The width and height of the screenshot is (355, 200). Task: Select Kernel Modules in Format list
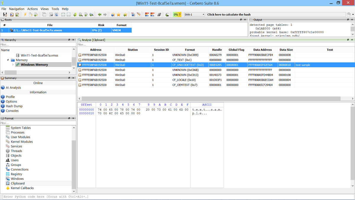click(22, 142)
